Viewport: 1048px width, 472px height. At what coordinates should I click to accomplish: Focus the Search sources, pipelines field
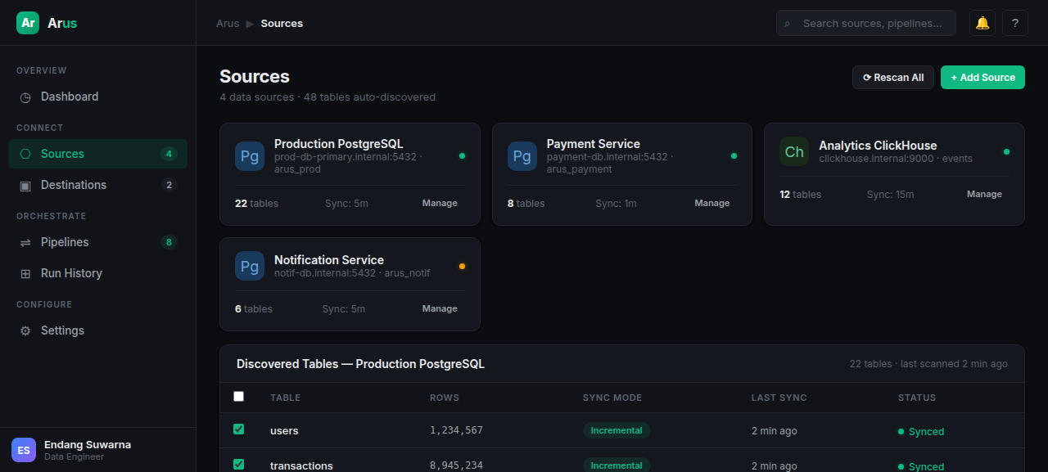(x=866, y=23)
